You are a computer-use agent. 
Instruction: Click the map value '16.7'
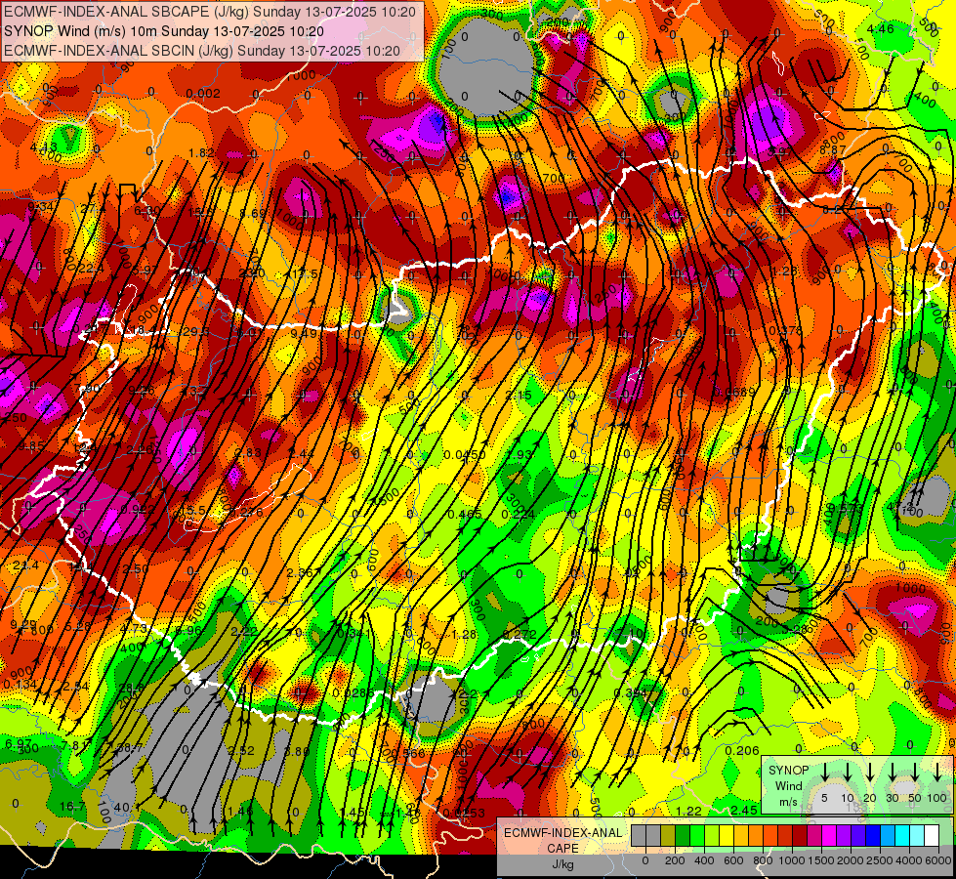tap(72, 807)
